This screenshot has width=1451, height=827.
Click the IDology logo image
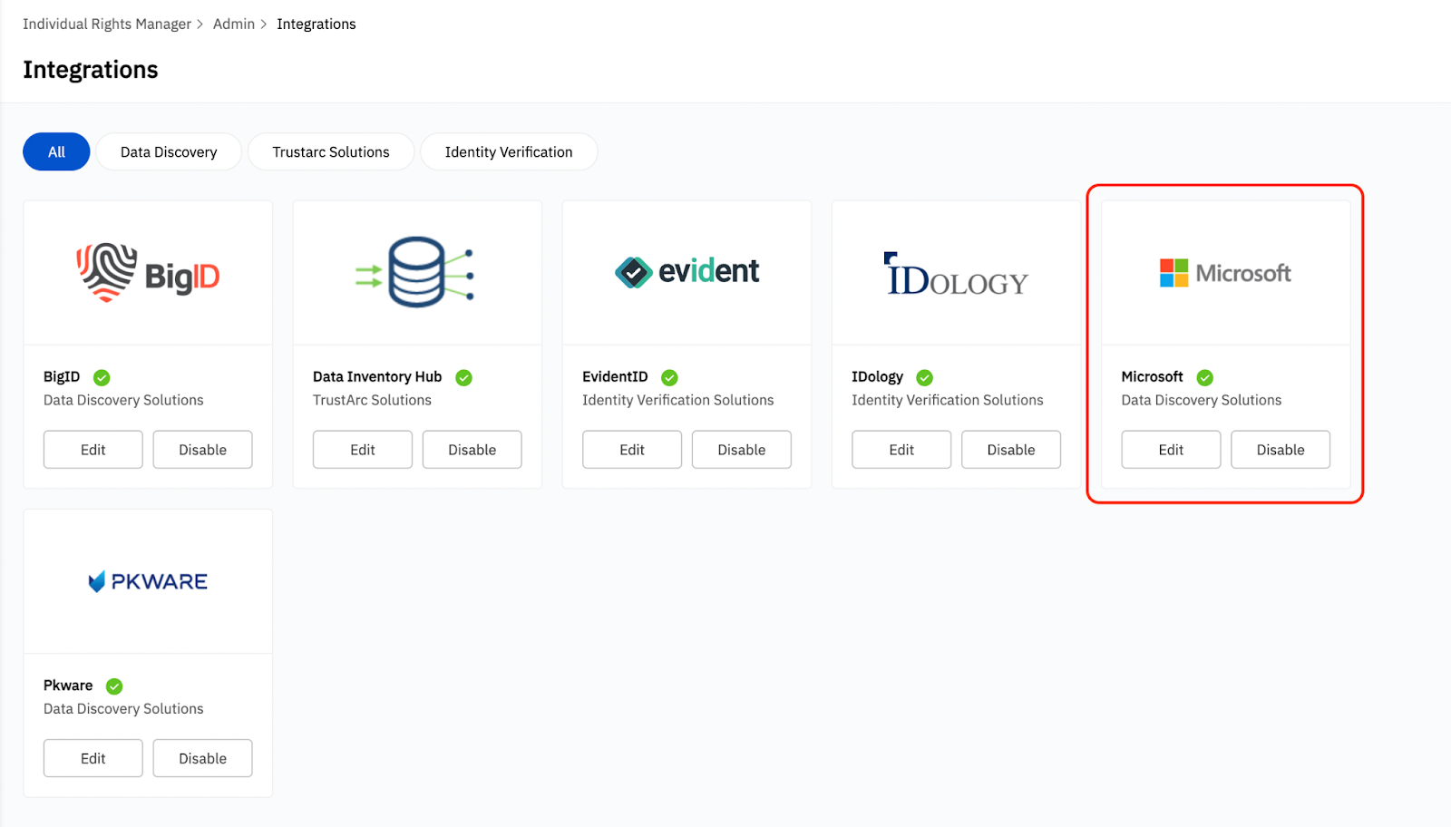tap(956, 275)
